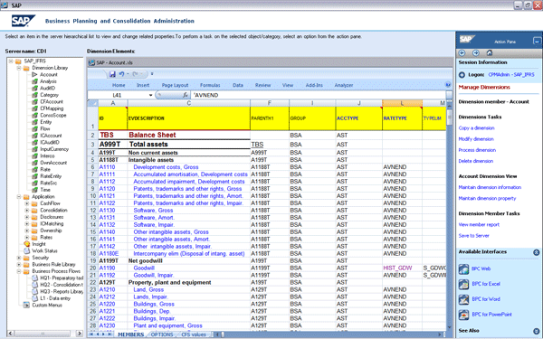Go back with Action Pane back arrow

pos(462,53)
